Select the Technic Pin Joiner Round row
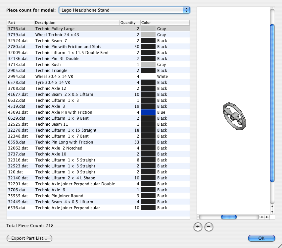 click(x=98, y=196)
